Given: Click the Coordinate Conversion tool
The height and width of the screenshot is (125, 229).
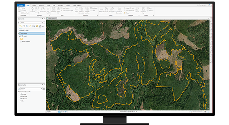Looking at the screenshot, I should click(x=119, y=10).
